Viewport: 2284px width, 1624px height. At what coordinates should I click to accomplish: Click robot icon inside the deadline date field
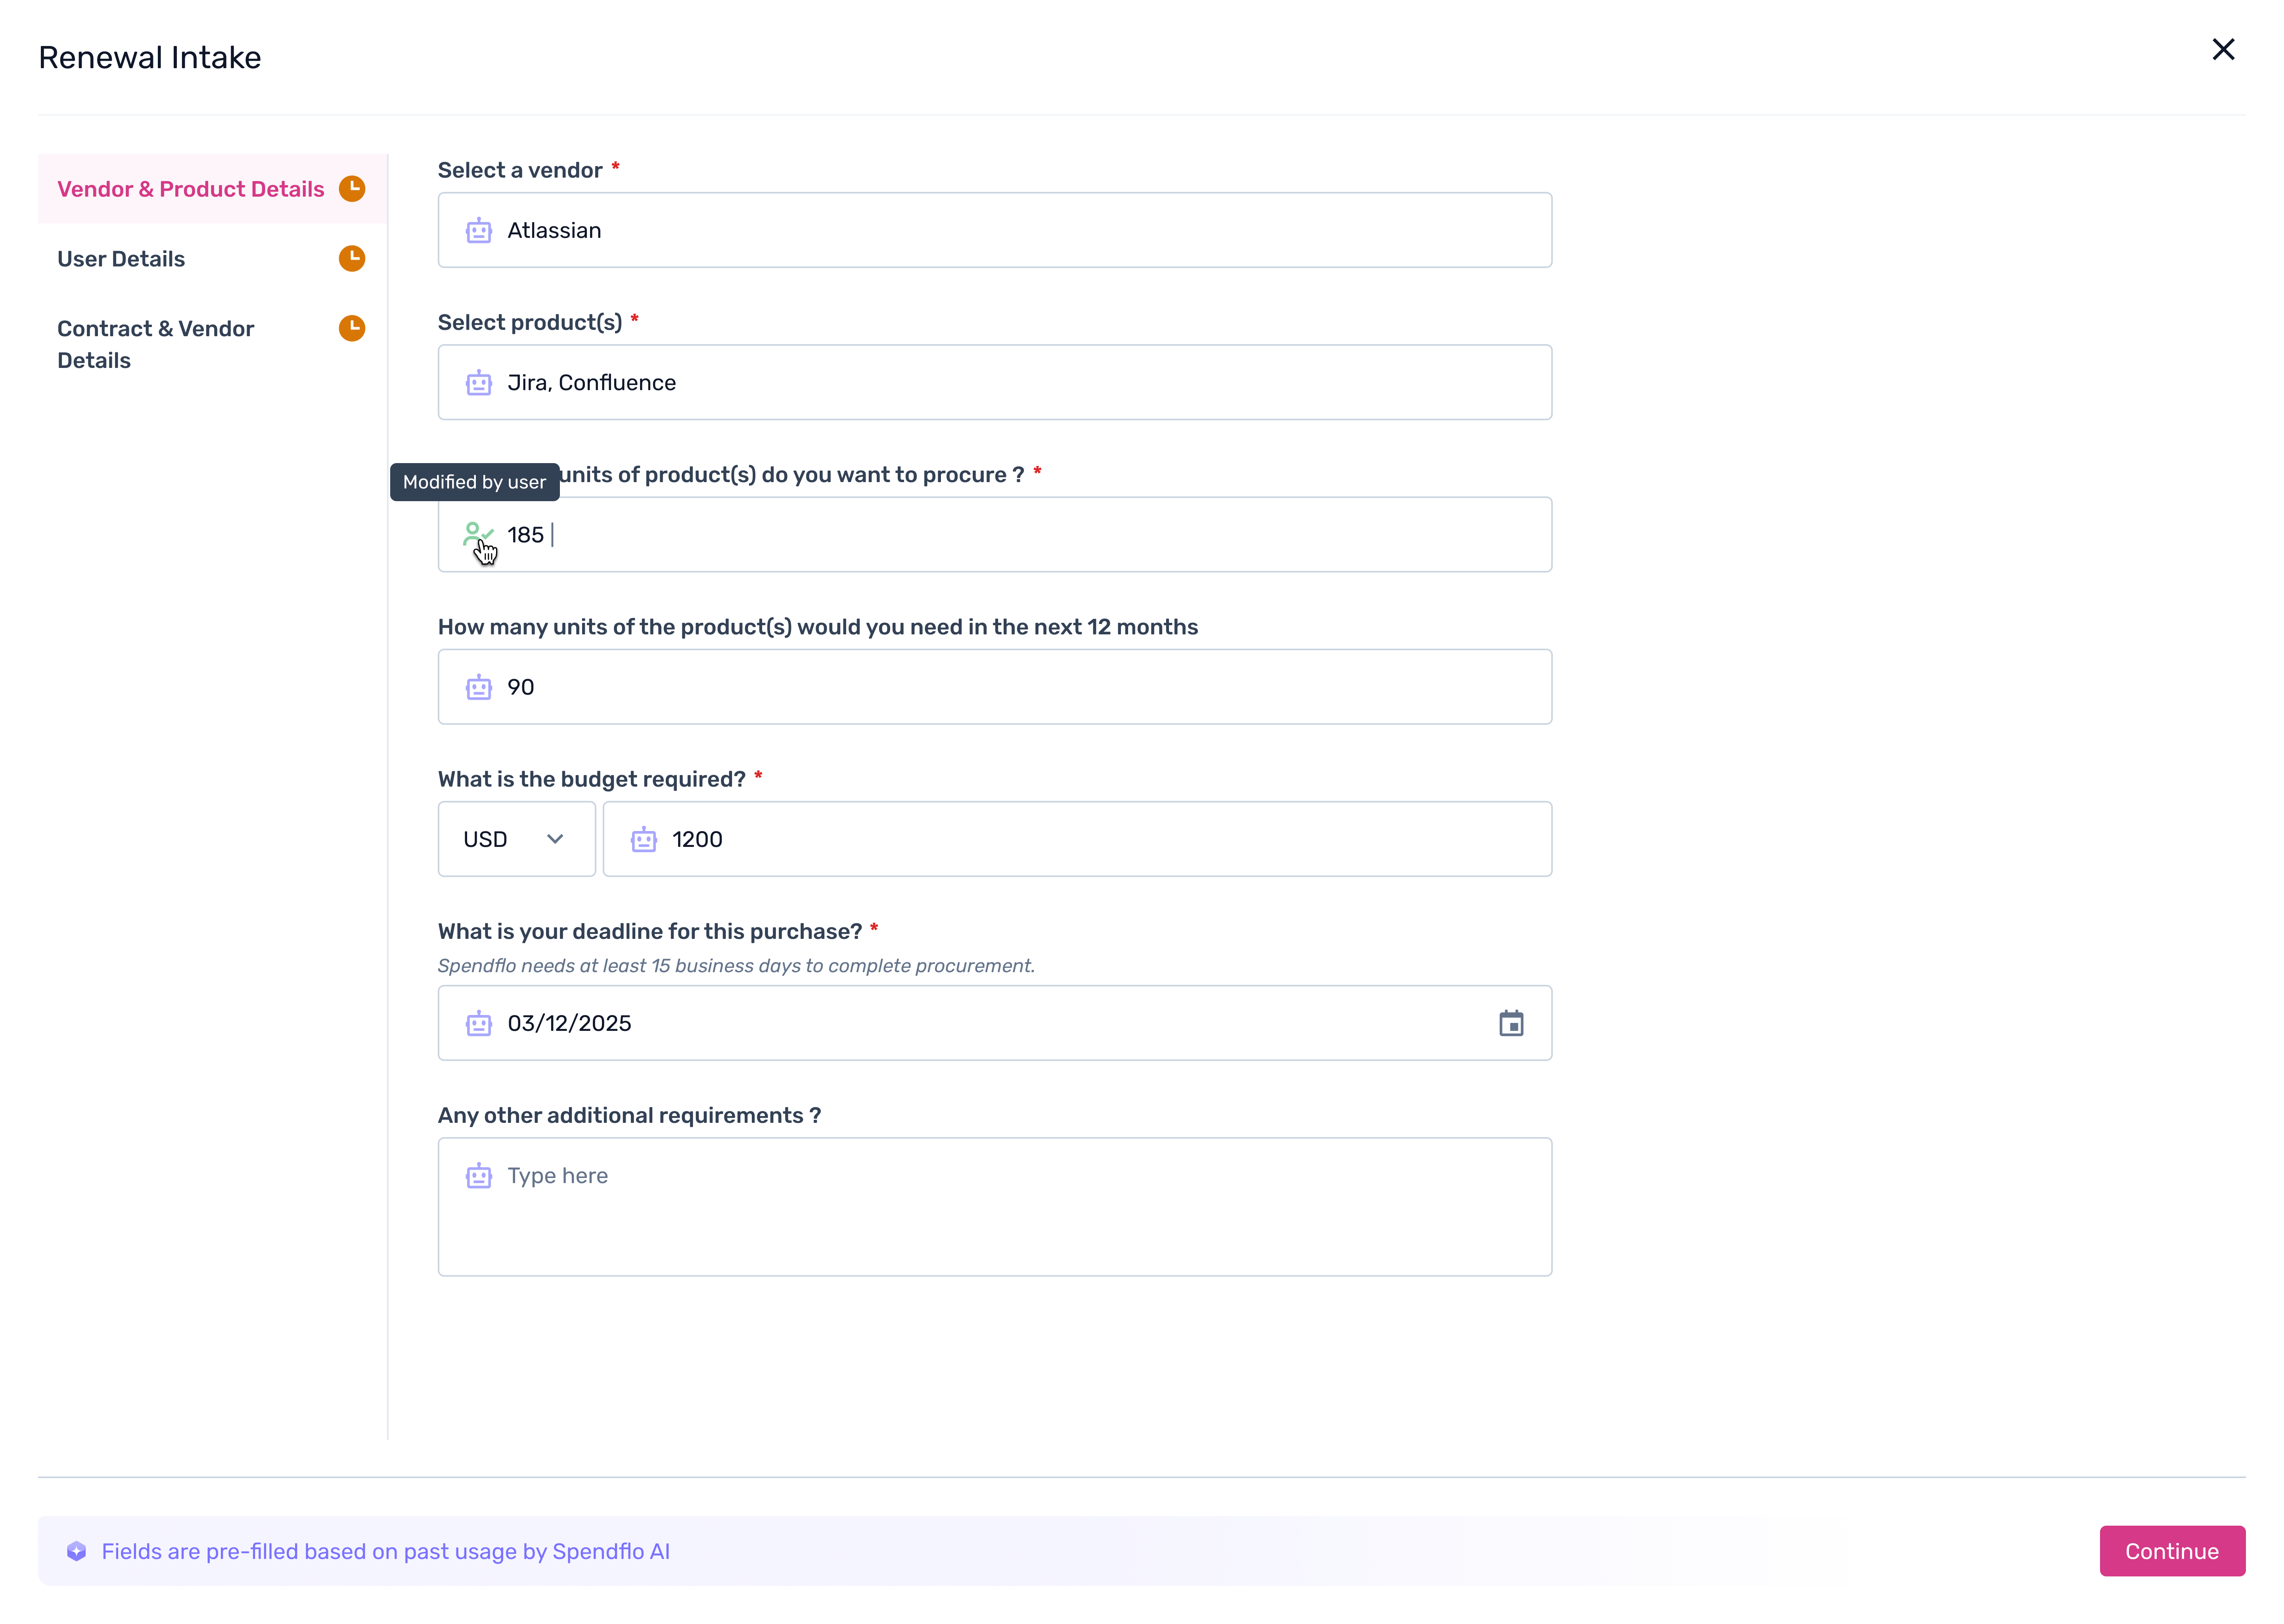click(x=479, y=1023)
